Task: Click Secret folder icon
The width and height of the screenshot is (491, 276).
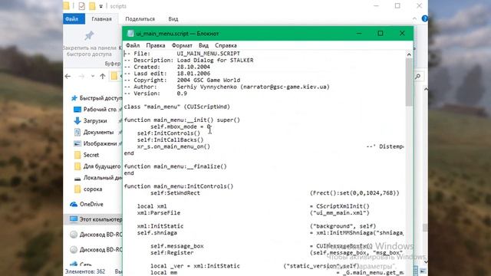Action: click(x=77, y=155)
